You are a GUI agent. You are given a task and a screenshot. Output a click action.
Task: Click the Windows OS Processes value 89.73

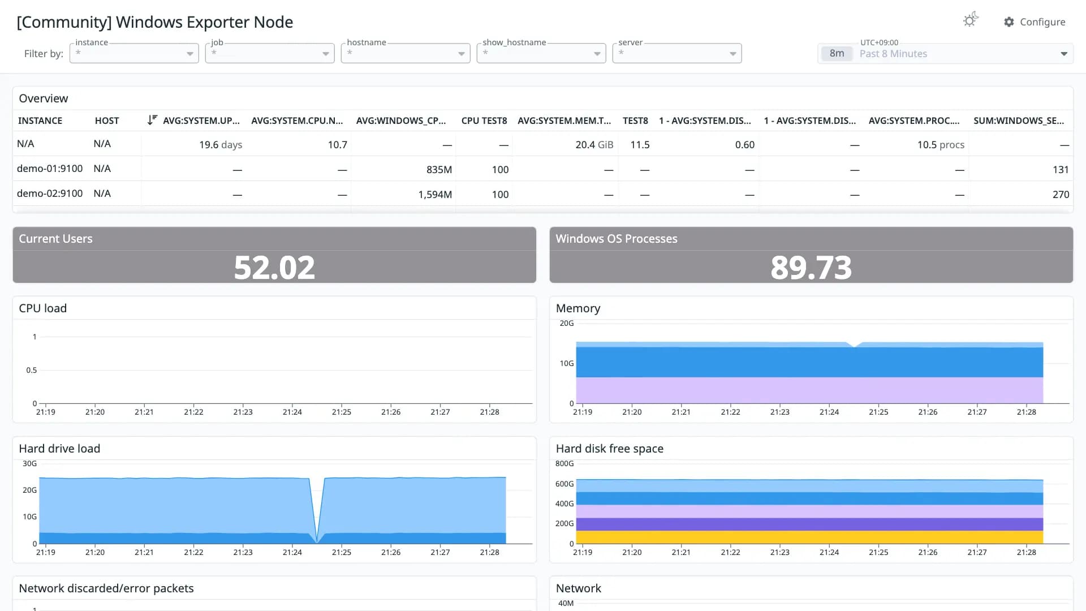tap(811, 267)
